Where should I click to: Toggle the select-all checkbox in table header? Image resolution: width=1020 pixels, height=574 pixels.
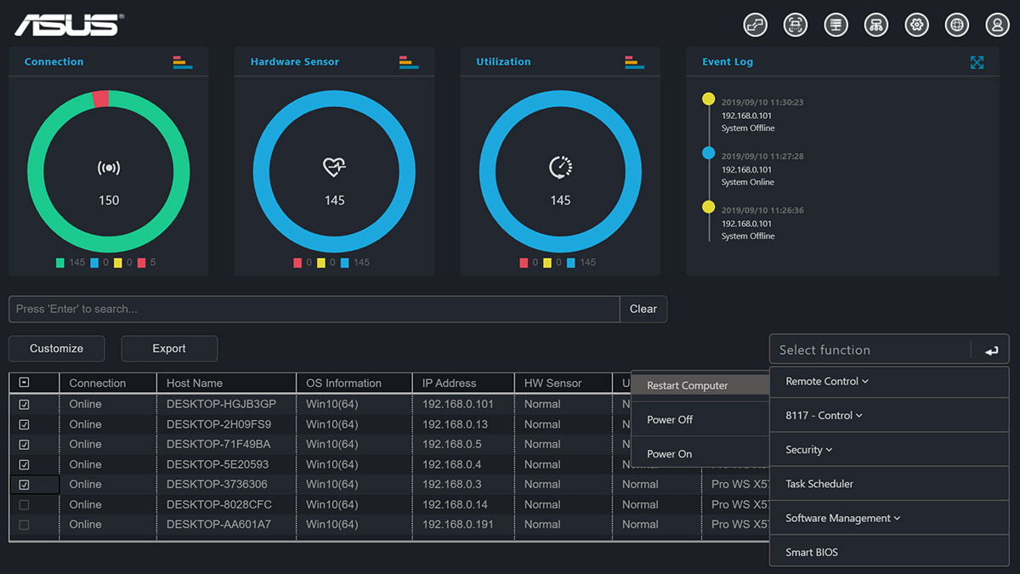click(24, 384)
